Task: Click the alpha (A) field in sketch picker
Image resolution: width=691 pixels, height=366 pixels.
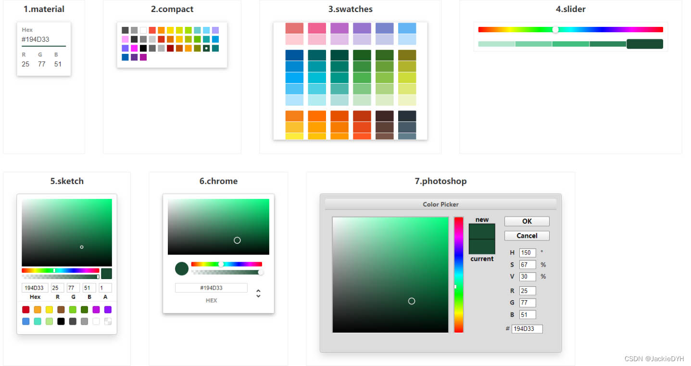Action: (x=105, y=288)
